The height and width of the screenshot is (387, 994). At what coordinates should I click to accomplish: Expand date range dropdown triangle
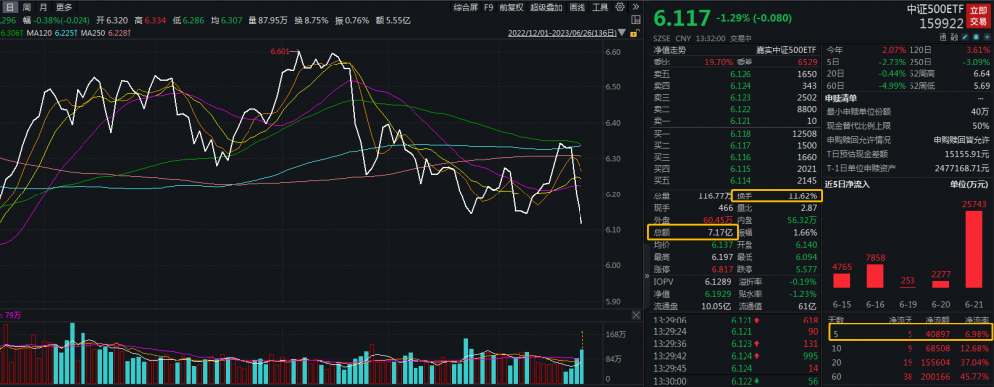click(622, 32)
